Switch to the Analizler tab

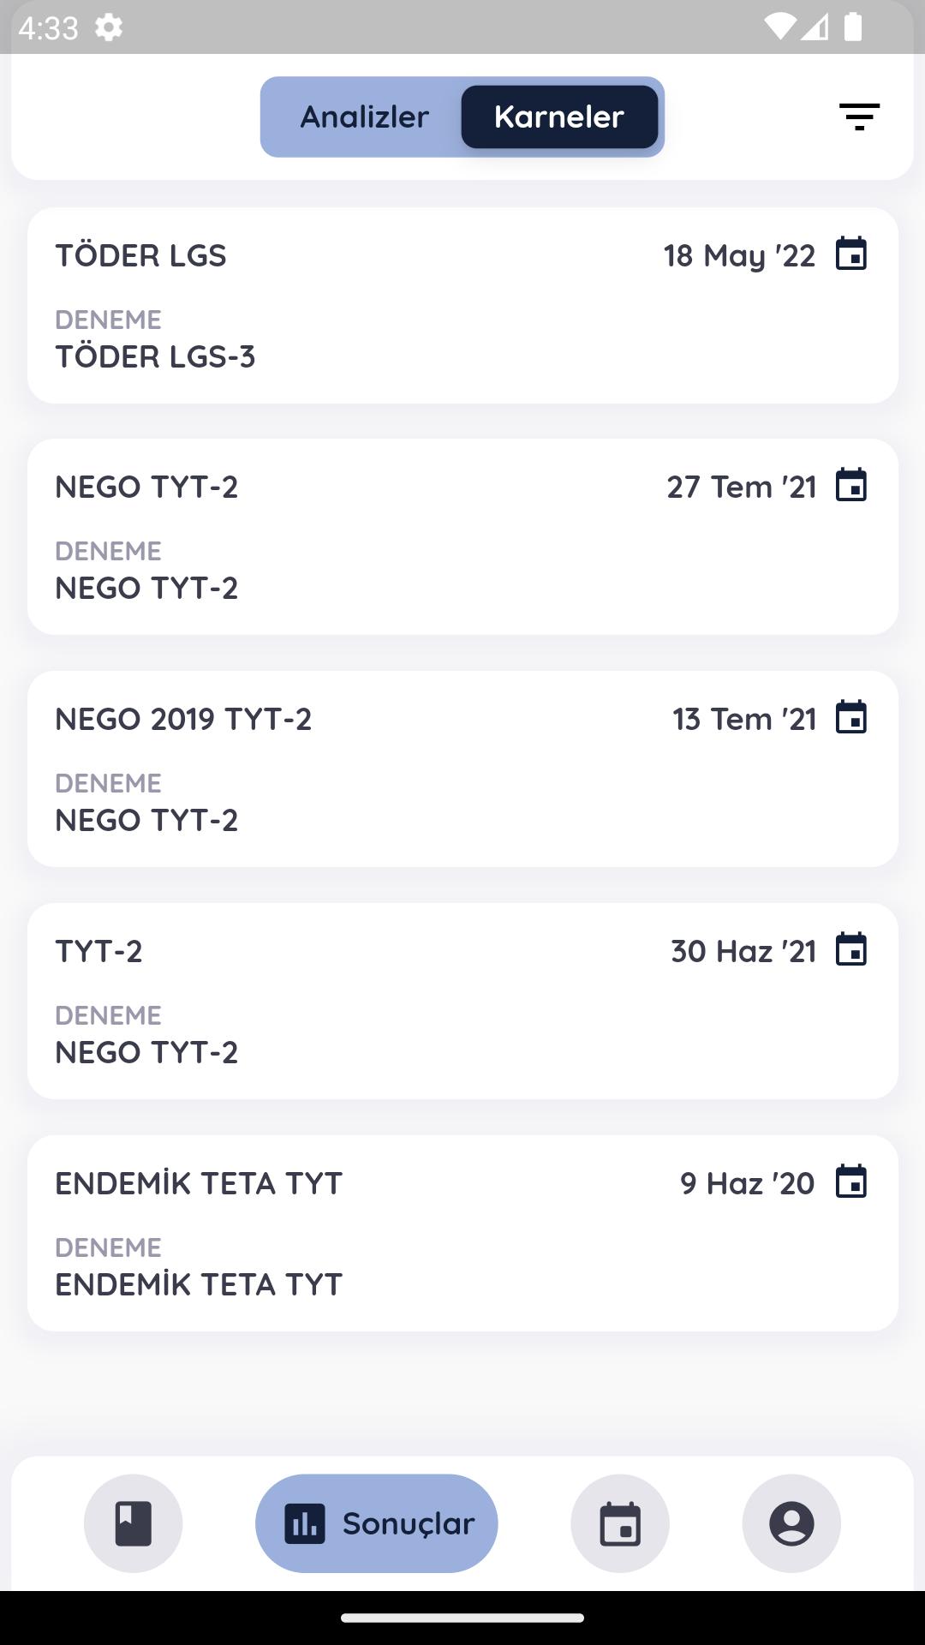pyautogui.click(x=364, y=117)
